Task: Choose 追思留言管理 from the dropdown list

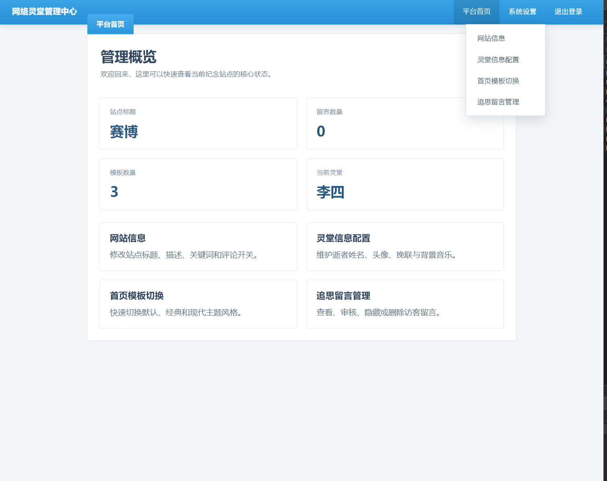Action: tap(498, 102)
